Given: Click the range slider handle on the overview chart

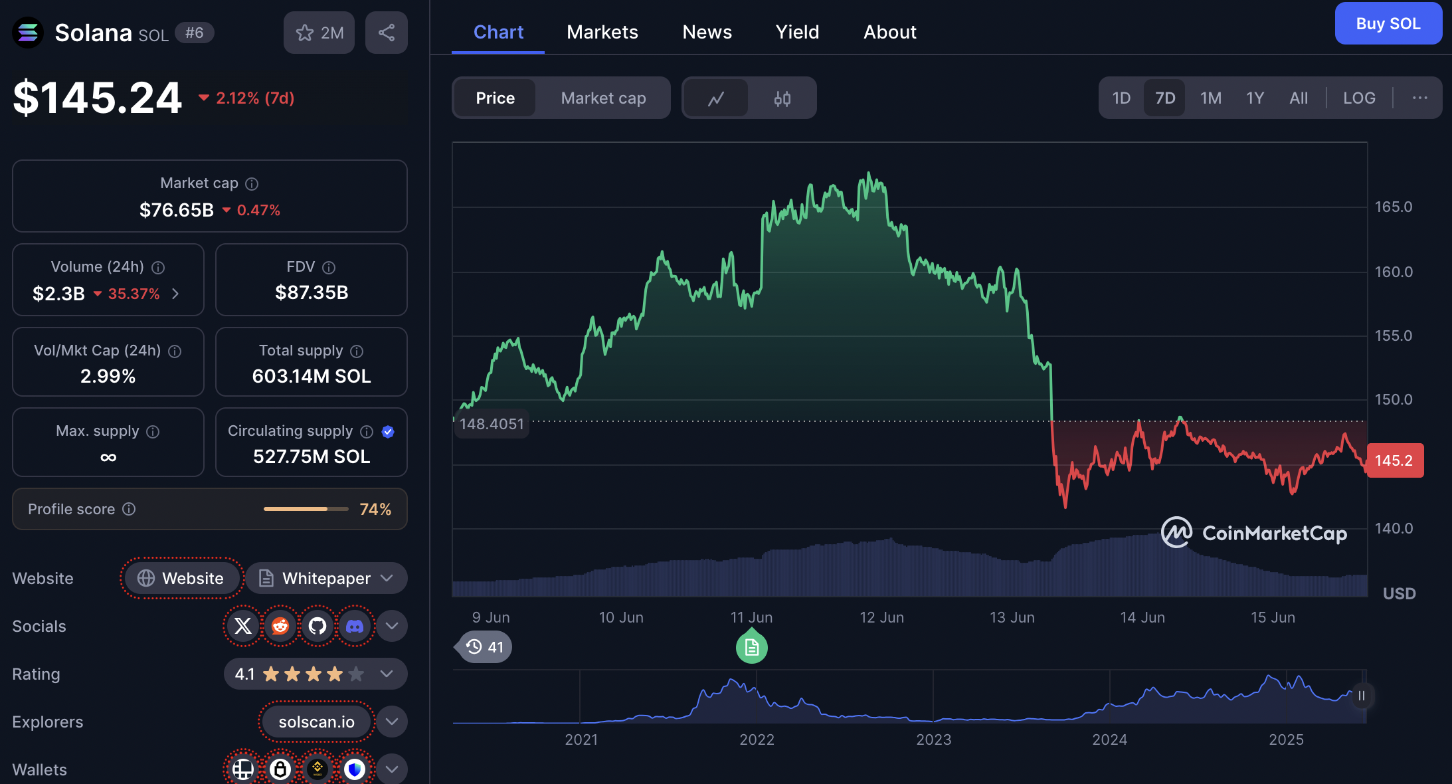Looking at the screenshot, I should pyautogui.click(x=1361, y=696).
